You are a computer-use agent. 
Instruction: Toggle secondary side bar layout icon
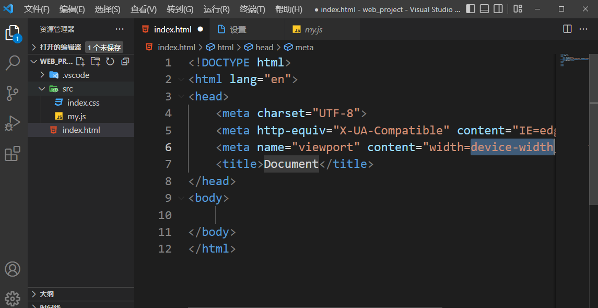coord(498,9)
